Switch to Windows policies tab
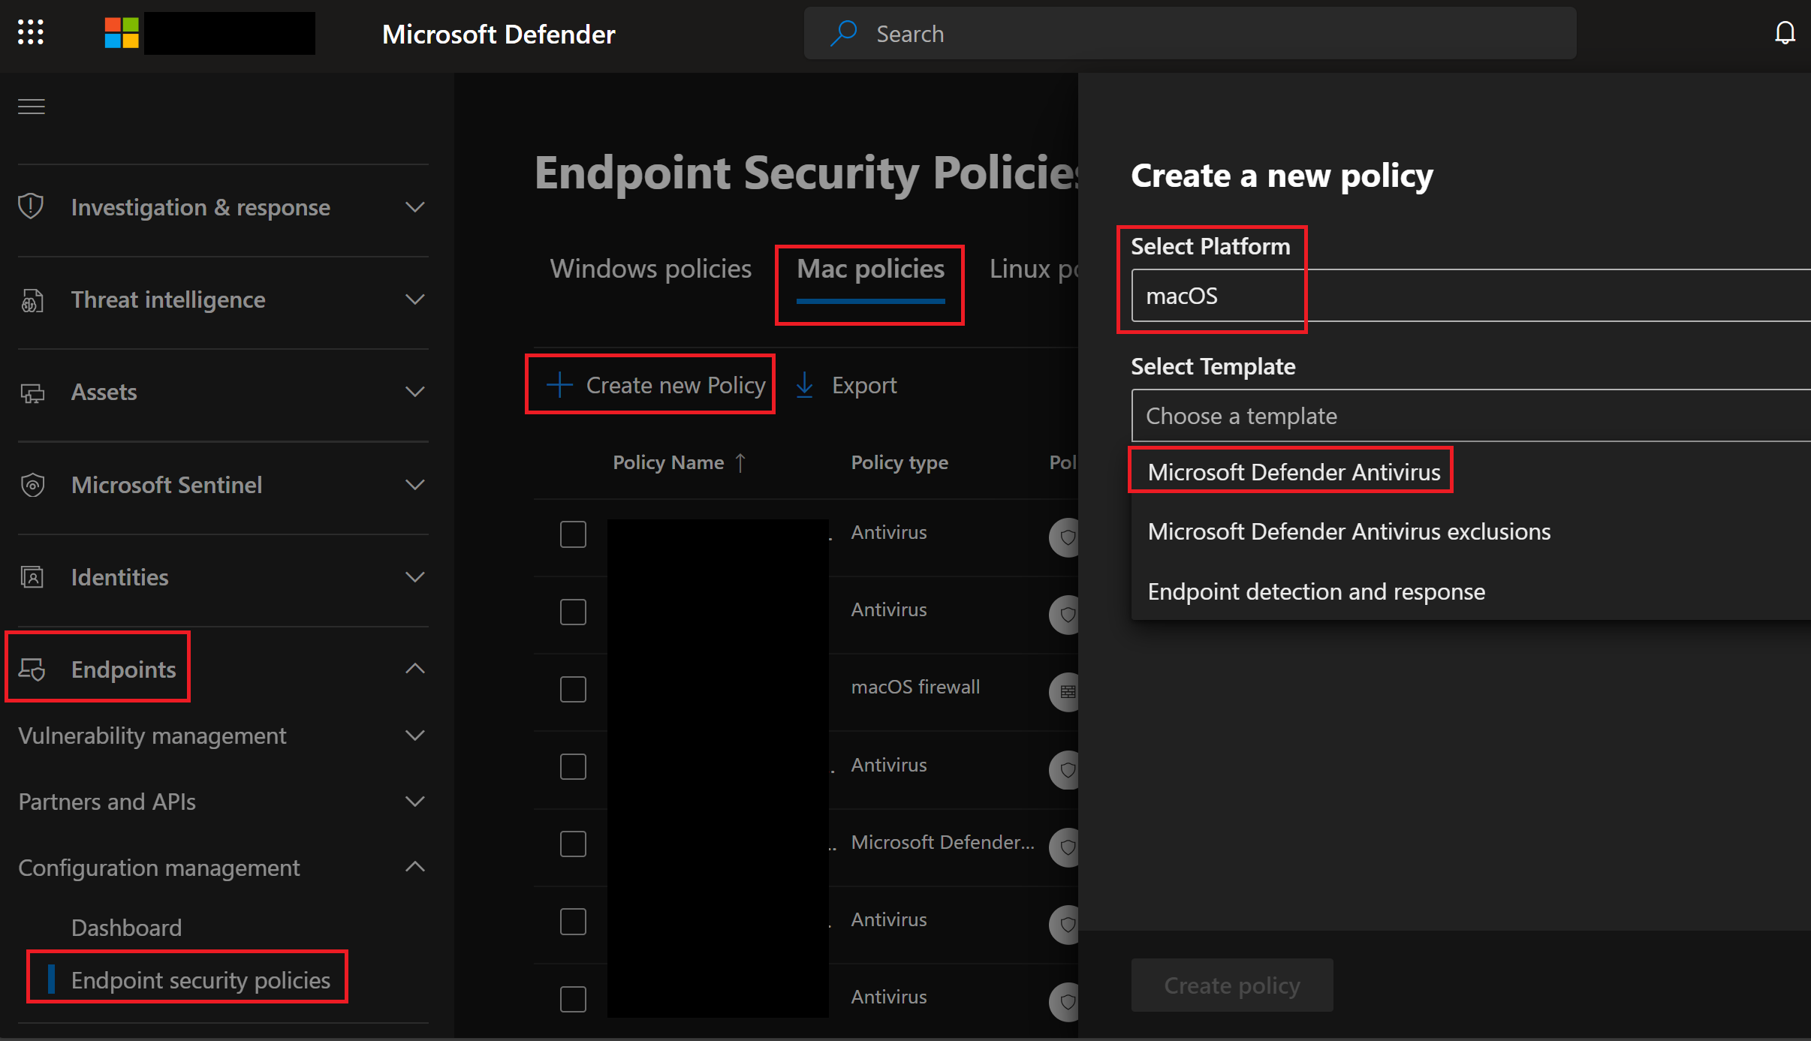 click(650, 269)
